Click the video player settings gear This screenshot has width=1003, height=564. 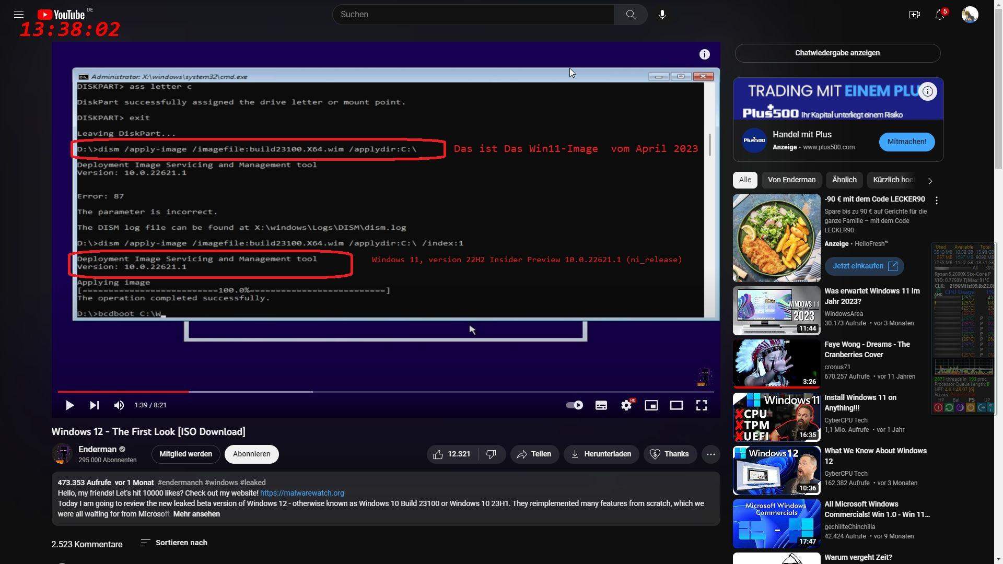626,405
